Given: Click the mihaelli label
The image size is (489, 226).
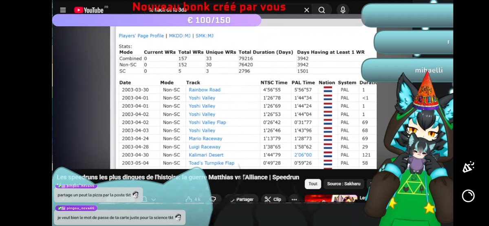Looking at the screenshot, I should coord(429,71).
